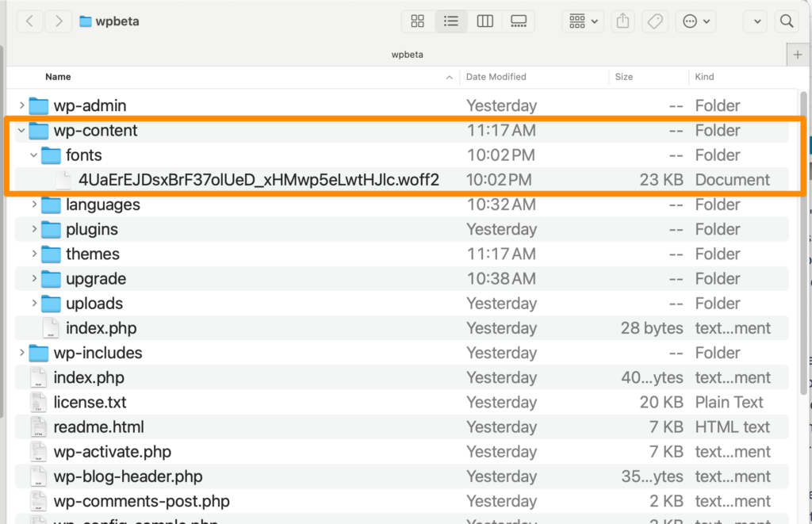The width and height of the screenshot is (812, 524).
Task: Collapse the wp-content folder
Action: click(22, 130)
